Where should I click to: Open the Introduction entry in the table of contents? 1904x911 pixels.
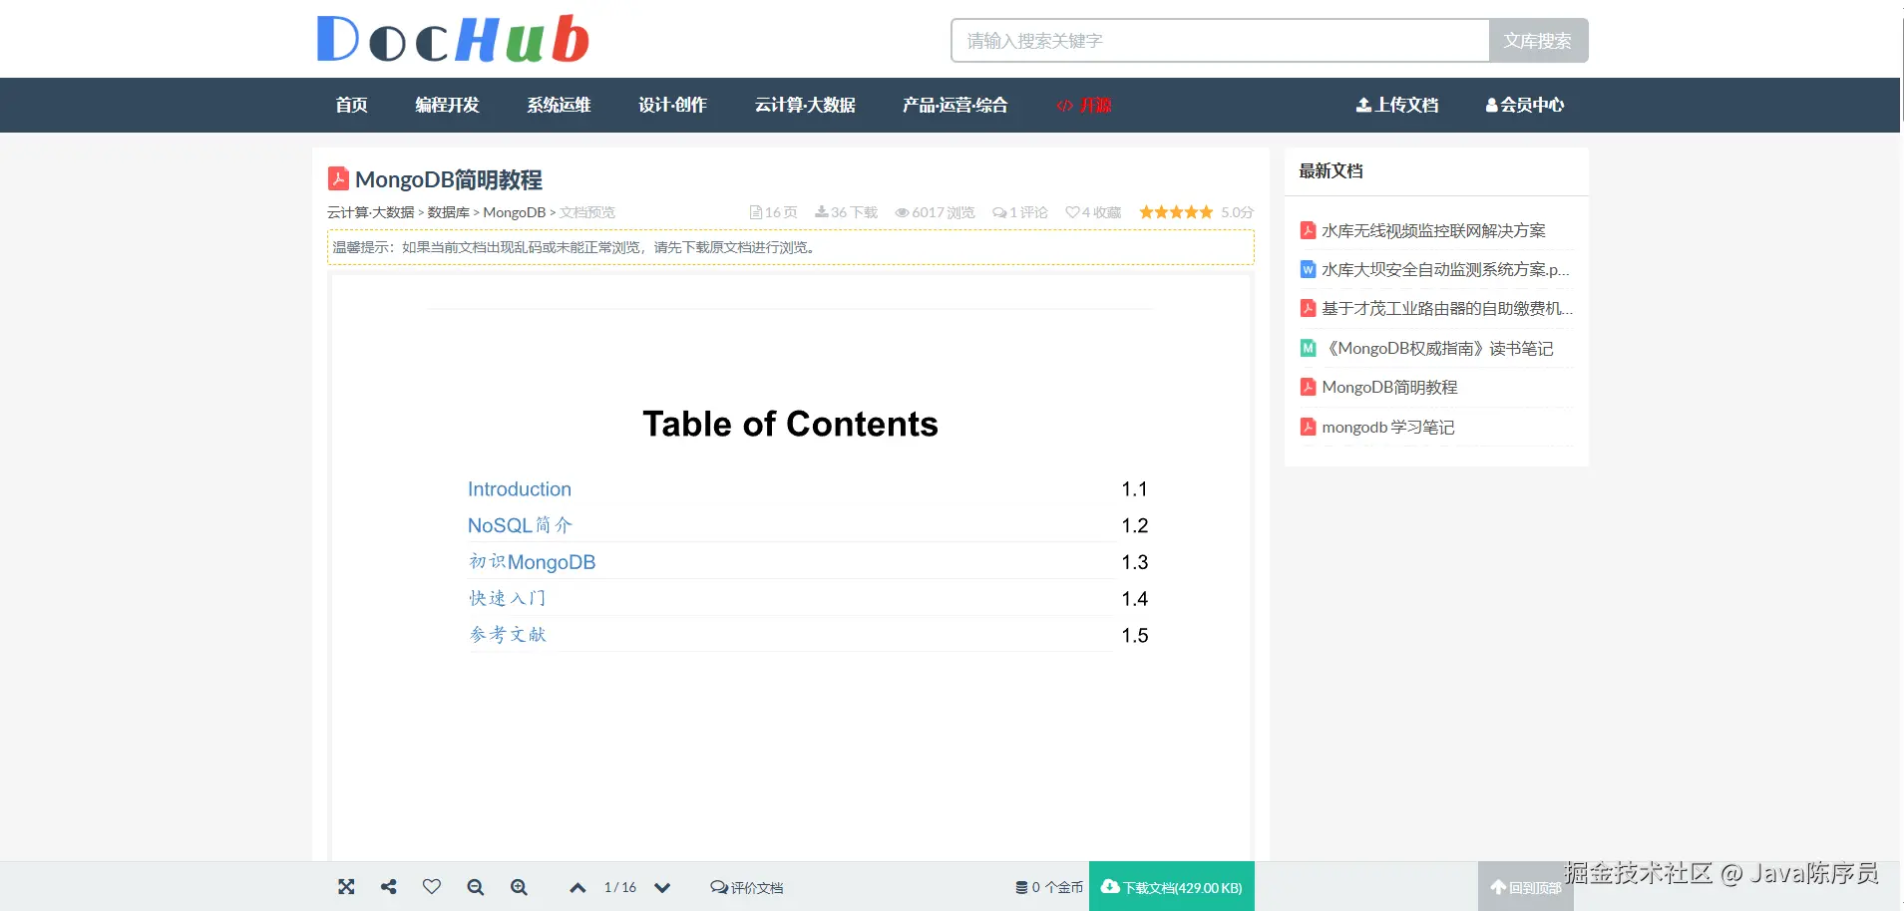pos(520,489)
